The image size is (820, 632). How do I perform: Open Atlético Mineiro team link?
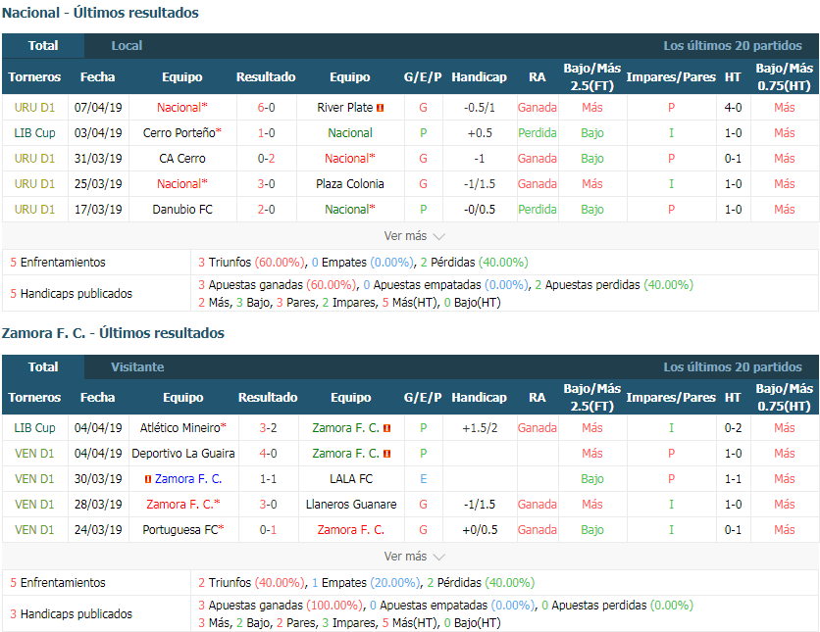(x=183, y=428)
